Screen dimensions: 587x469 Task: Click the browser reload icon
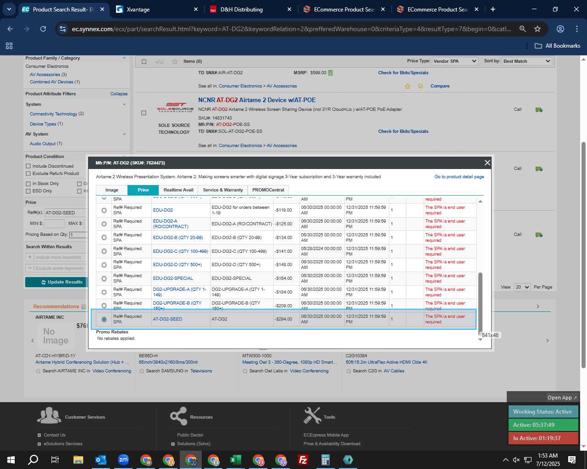[43, 29]
